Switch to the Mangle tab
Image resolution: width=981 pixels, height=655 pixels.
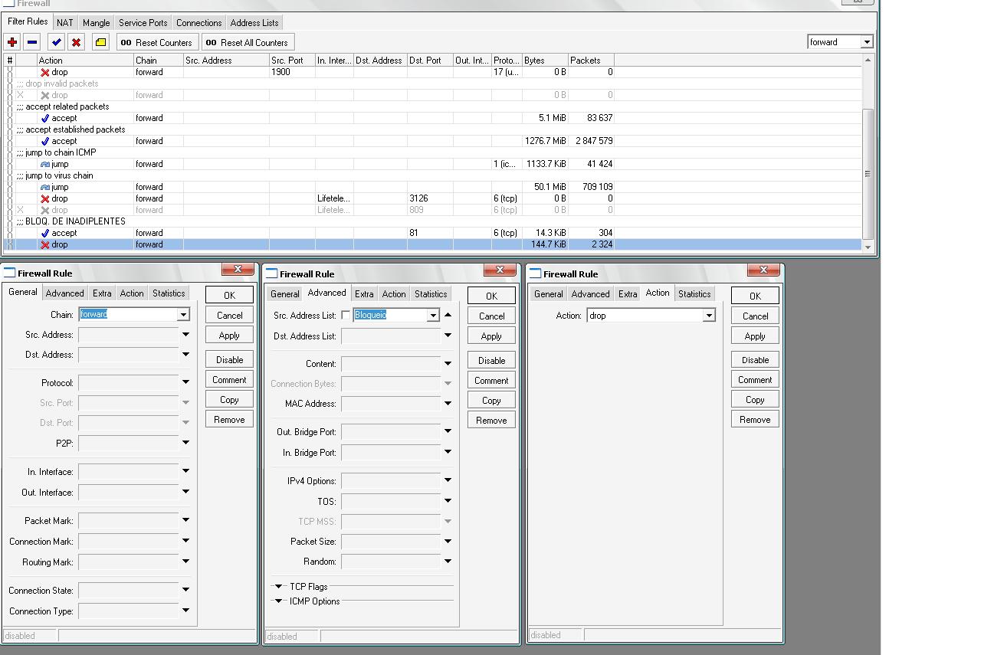point(96,23)
